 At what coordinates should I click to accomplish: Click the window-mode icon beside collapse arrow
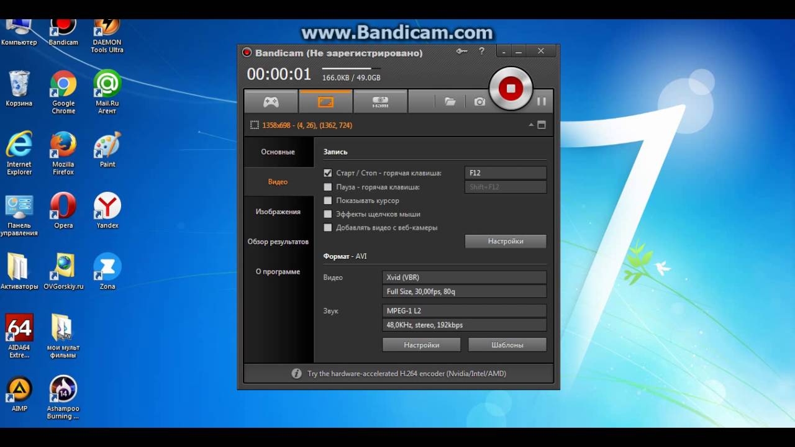(x=542, y=125)
